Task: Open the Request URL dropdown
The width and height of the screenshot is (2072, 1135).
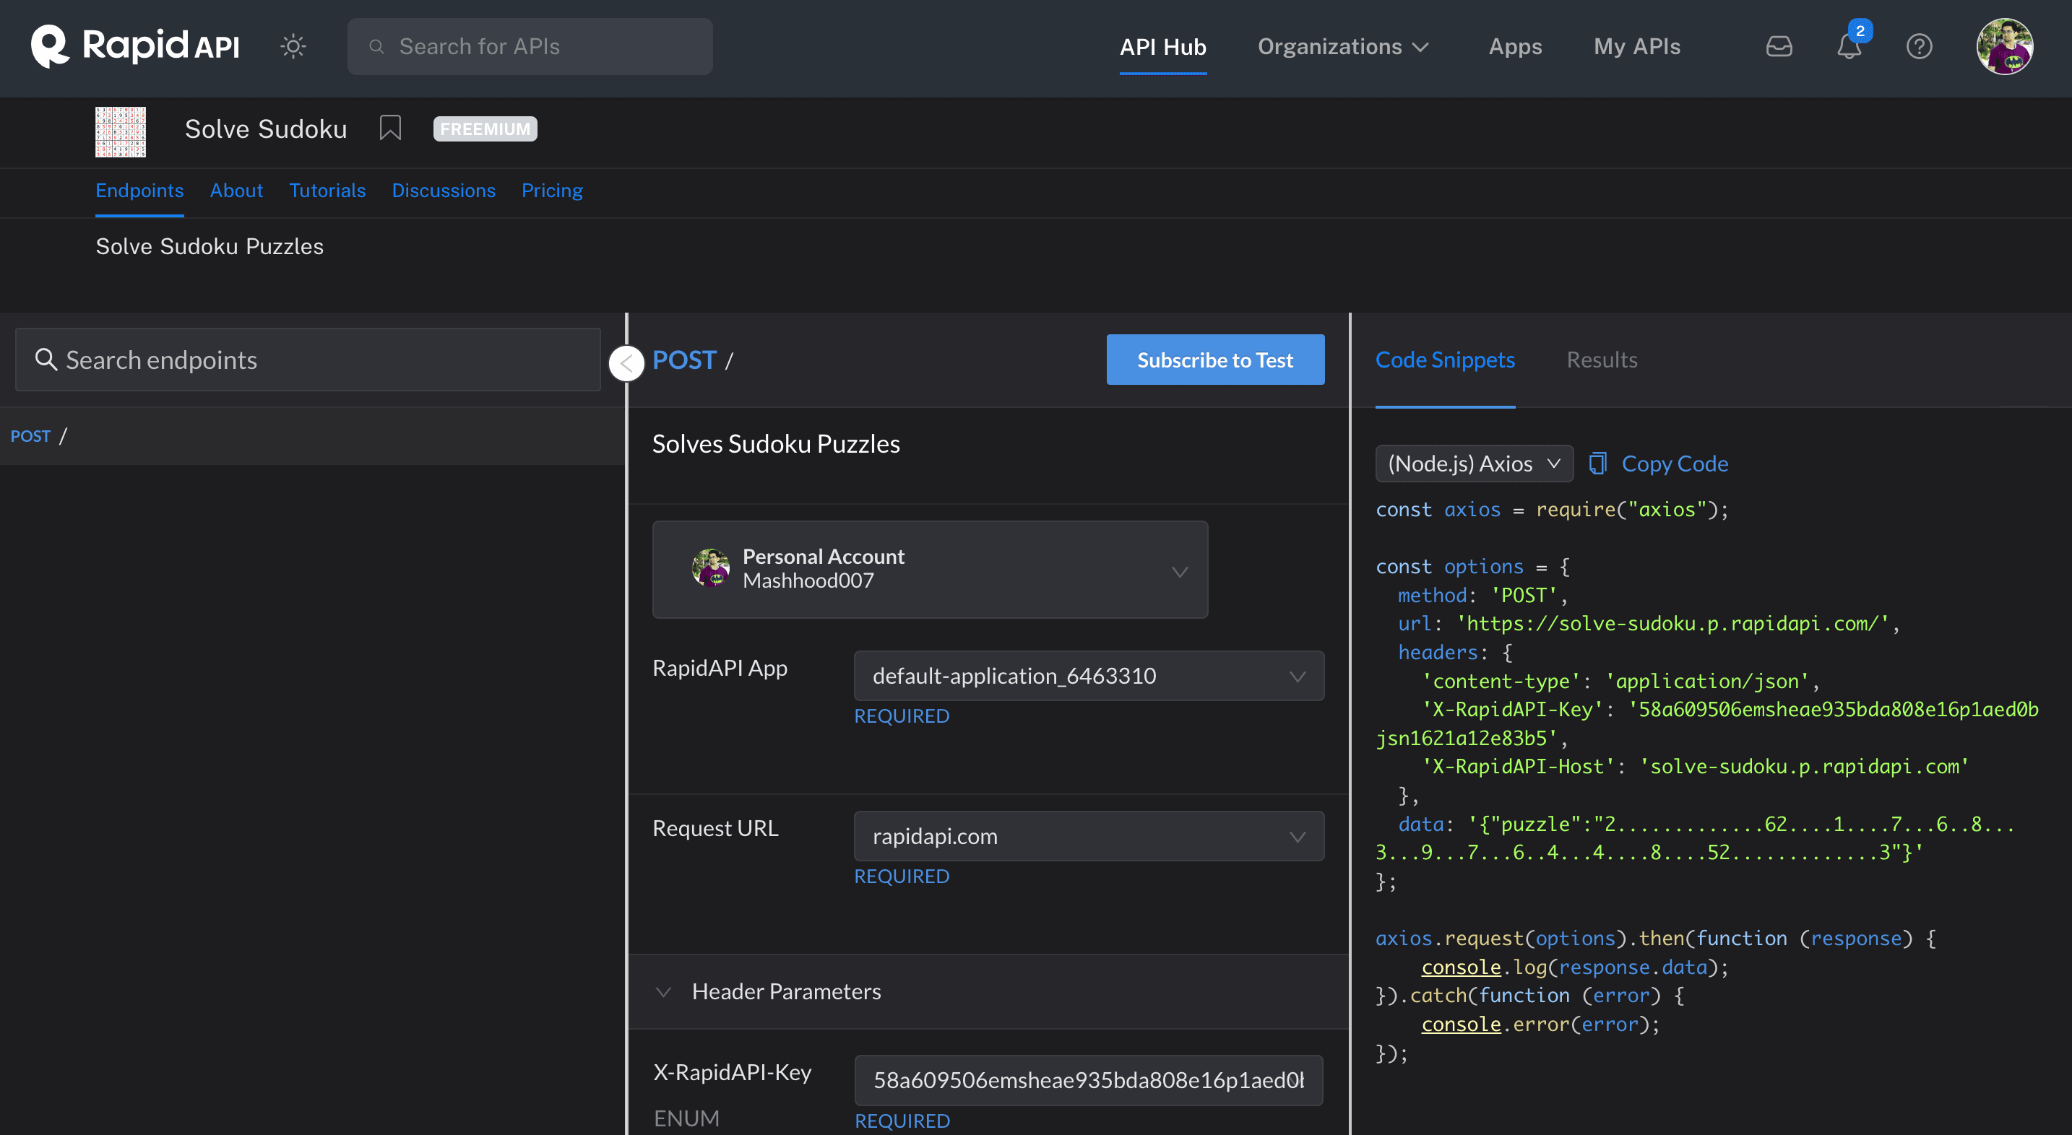Action: coord(1088,836)
